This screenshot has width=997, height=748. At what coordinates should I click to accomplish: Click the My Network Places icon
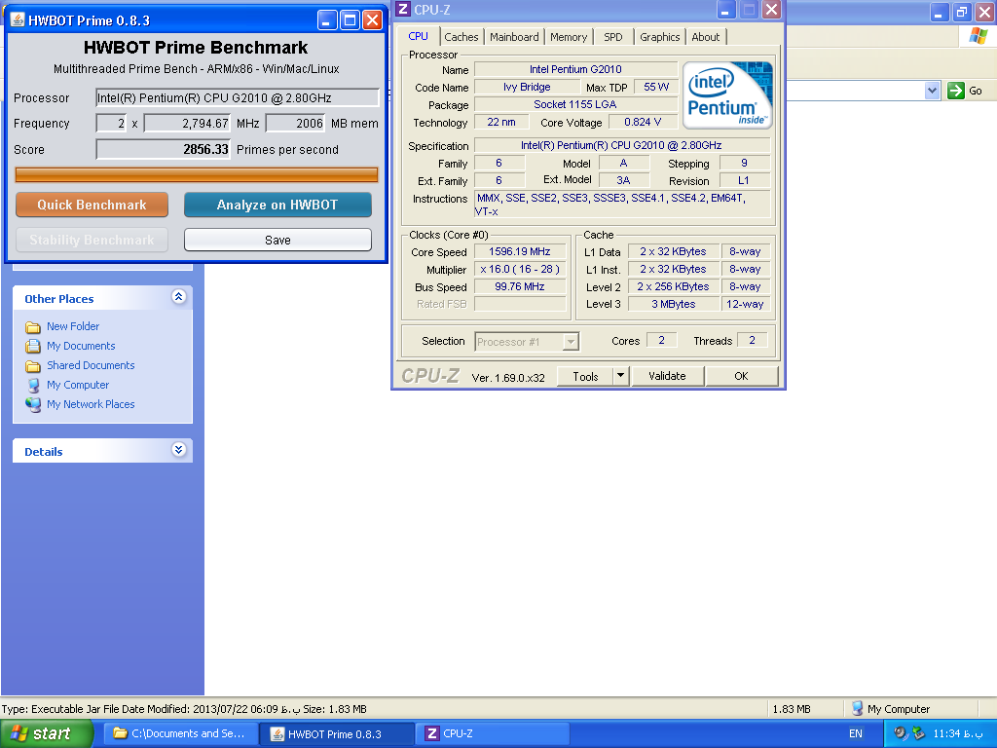(x=33, y=404)
